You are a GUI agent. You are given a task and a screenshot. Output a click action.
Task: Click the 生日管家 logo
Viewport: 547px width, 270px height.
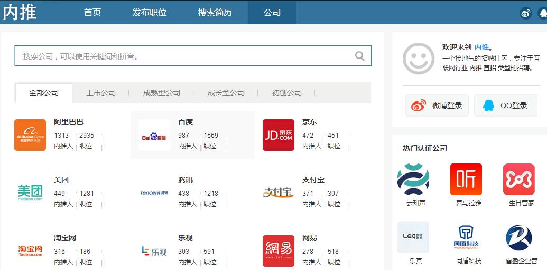(x=519, y=179)
